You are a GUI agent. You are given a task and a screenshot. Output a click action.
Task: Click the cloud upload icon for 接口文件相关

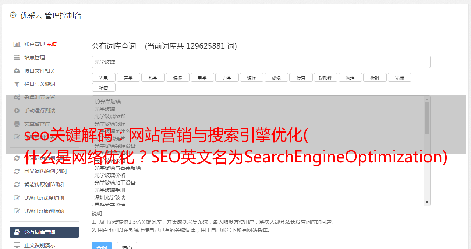pos(17,71)
